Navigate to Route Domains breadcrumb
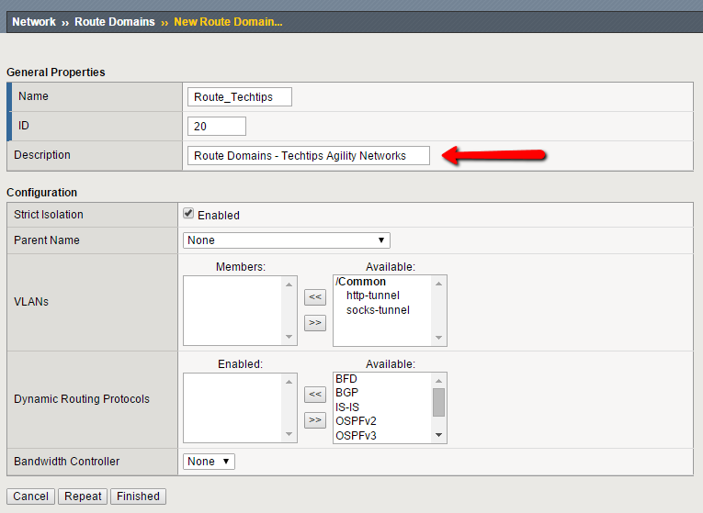The width and height of the screenshot is (703, 513). pos(115,22)
